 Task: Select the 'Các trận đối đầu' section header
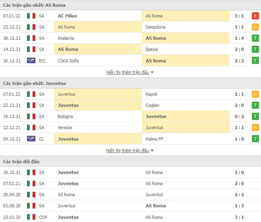21,161
